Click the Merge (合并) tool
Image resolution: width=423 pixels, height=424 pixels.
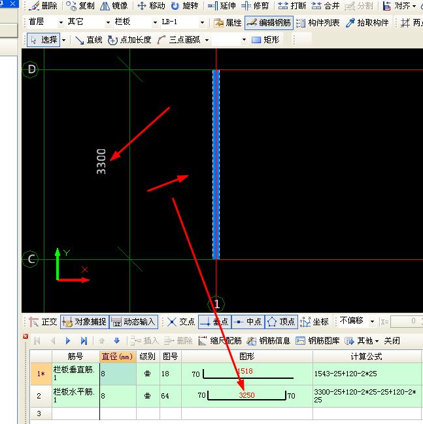[x=325, y=6]
